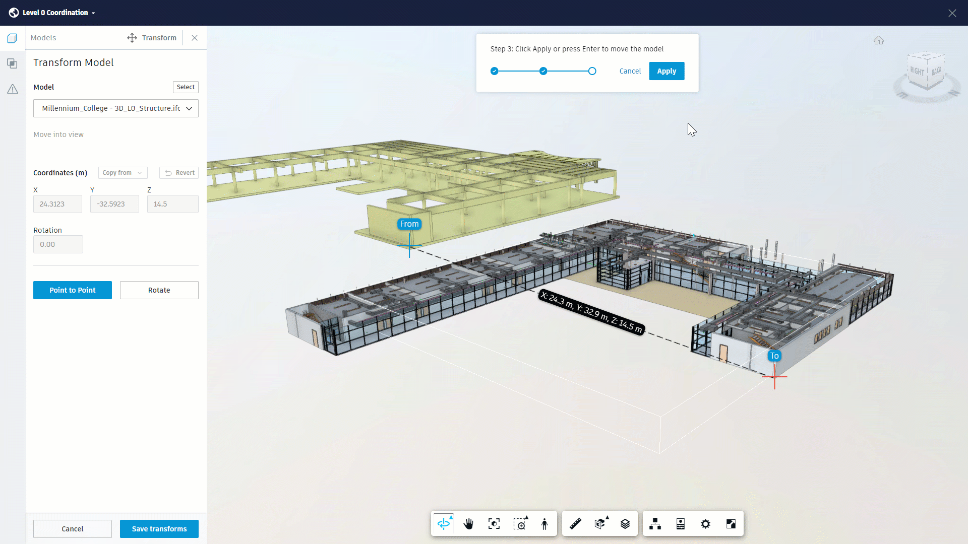Open the Levels layers icon
The height and width of the screenshot is (544, 968).
tap(625, 524)
